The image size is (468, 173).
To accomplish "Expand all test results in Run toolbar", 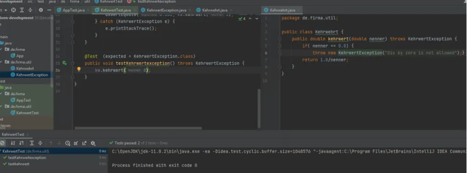I will [32, 143].
